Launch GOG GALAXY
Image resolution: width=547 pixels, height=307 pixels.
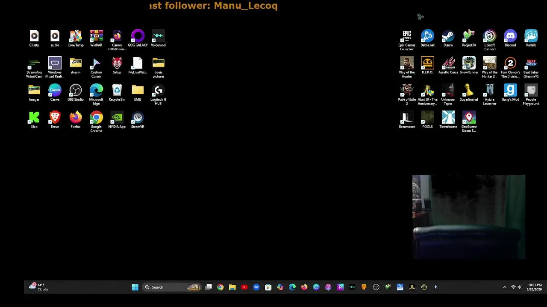coord(138,38)
